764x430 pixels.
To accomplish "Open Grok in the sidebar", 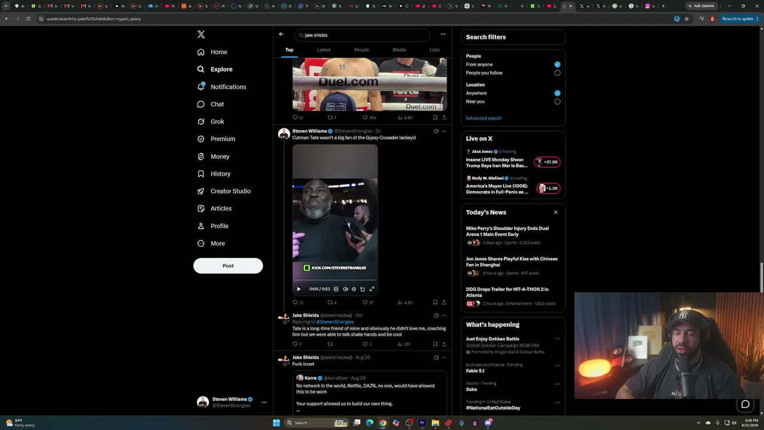I will 211,121.
